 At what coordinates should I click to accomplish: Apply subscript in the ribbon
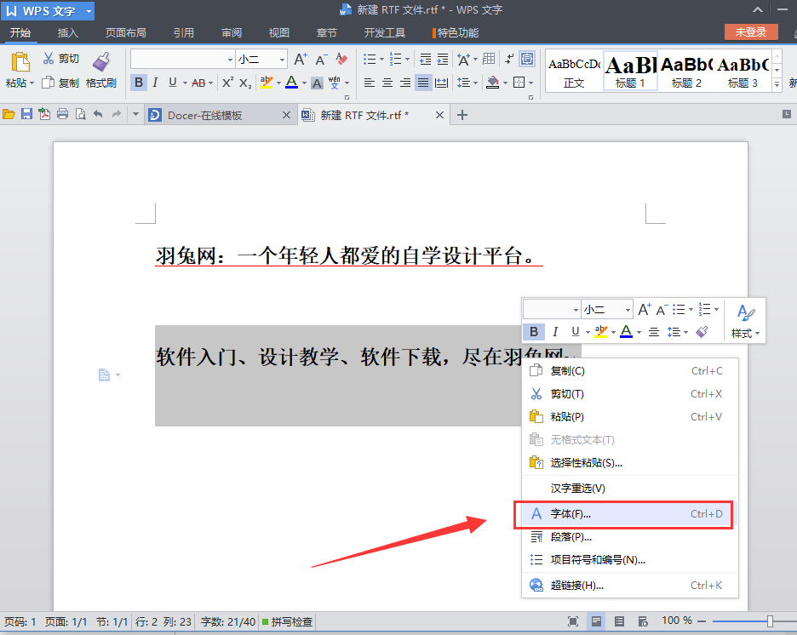245,83
